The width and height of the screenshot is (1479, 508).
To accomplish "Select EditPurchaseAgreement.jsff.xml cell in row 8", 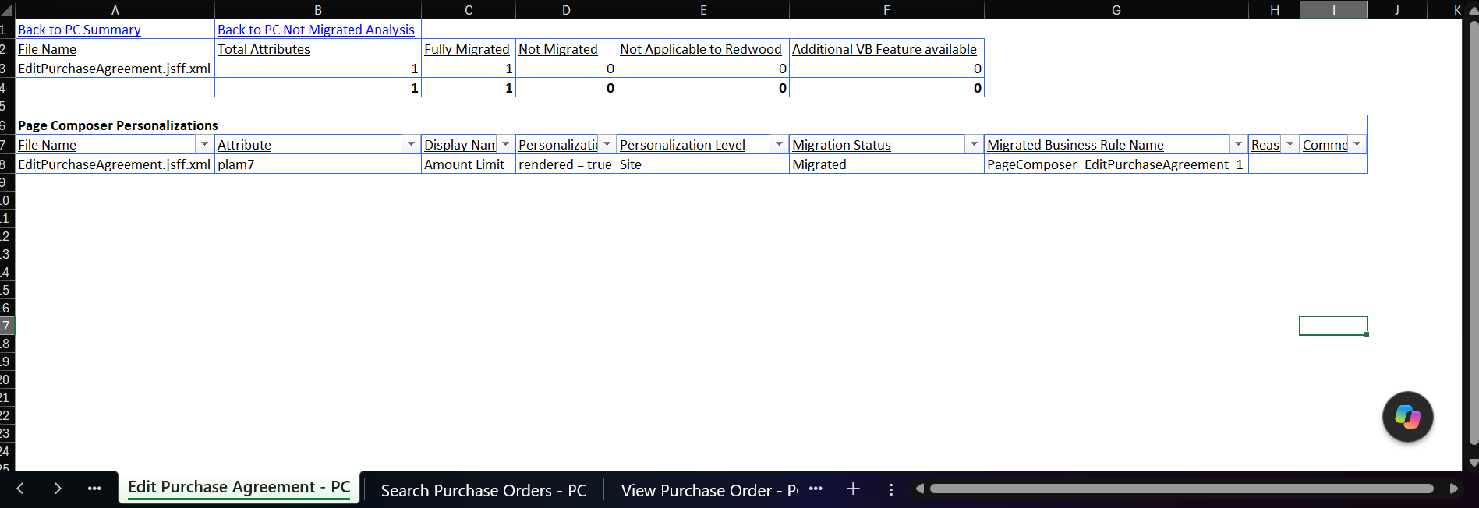I will coord(115,164).
